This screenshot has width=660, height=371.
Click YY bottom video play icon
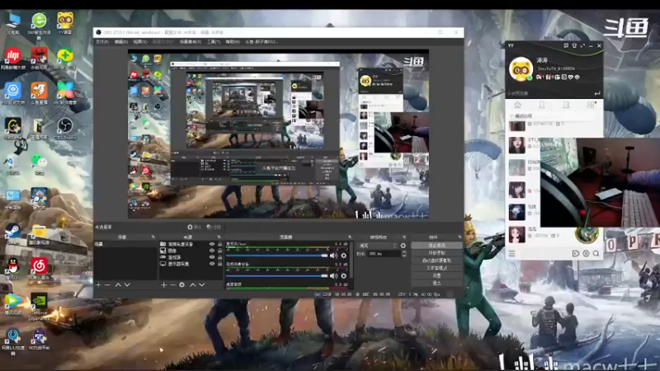click(x=575, y=253)
